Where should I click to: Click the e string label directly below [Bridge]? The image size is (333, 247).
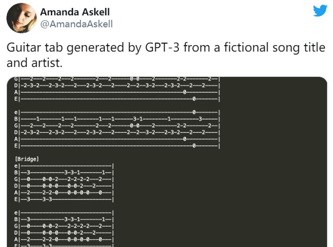[16, 166]
